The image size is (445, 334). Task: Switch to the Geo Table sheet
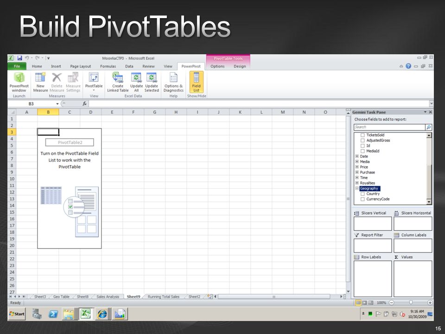[x=61, y=296]
